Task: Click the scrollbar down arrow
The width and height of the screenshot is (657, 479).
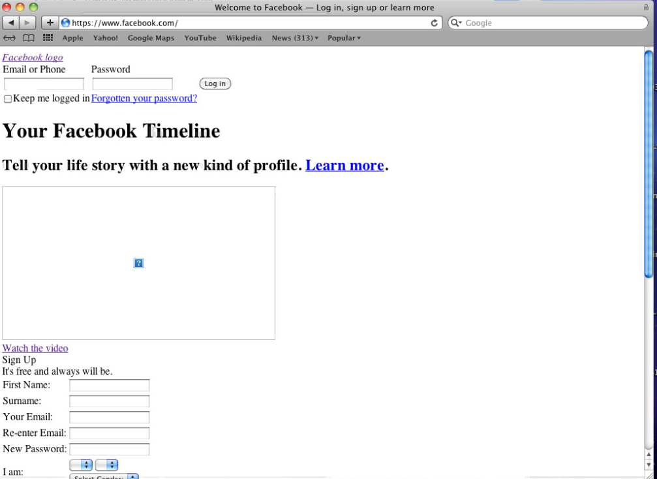Action: (x=649, y=465)
